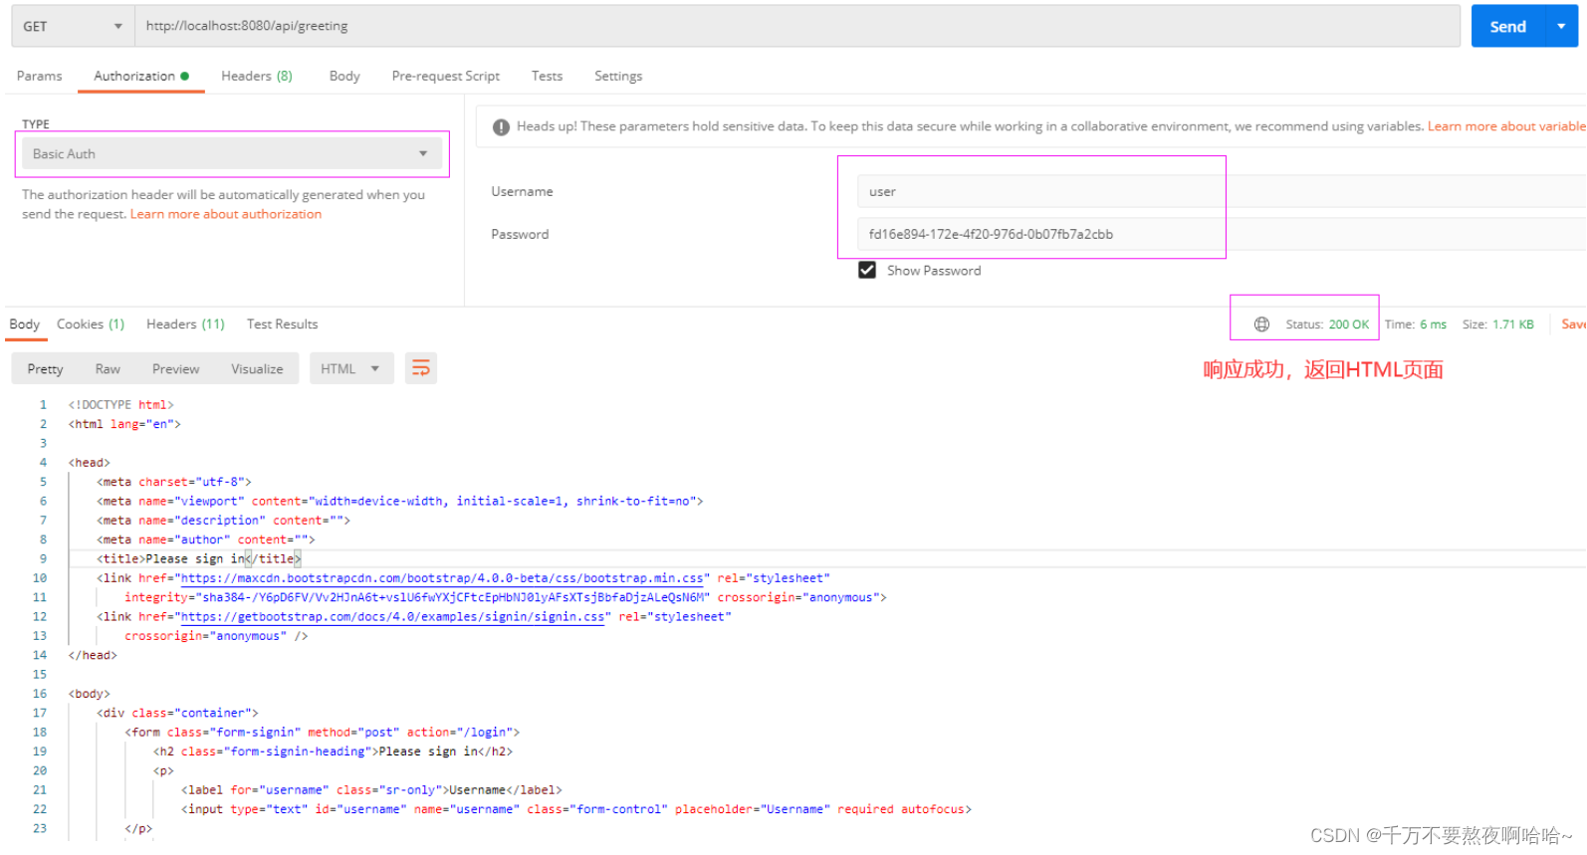The image size is (1587, 855).
Task: Click the Password input field
Action: point(1221,234)
